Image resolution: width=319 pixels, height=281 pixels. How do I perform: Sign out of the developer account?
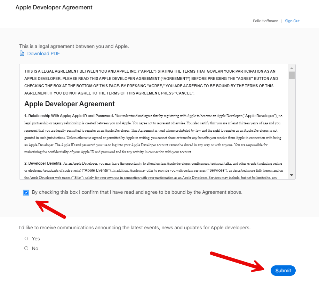click(x=292, y=21)
